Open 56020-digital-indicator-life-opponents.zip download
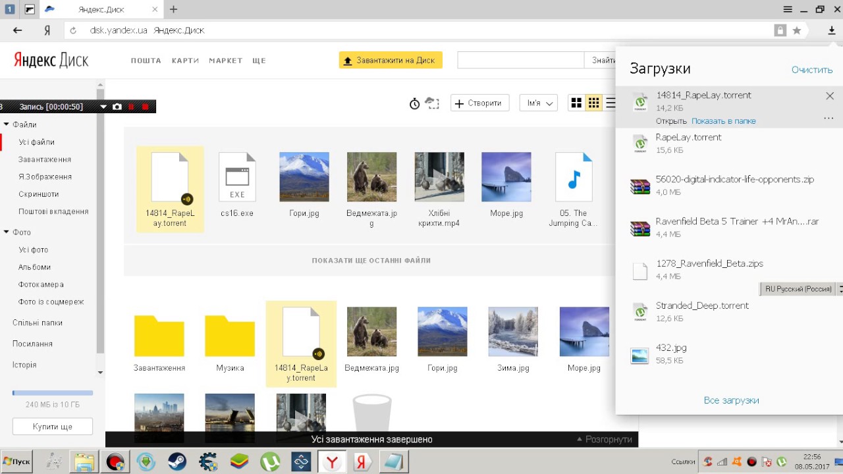The width and height of the screenshot is (843, 474). (x=729, y=186)
